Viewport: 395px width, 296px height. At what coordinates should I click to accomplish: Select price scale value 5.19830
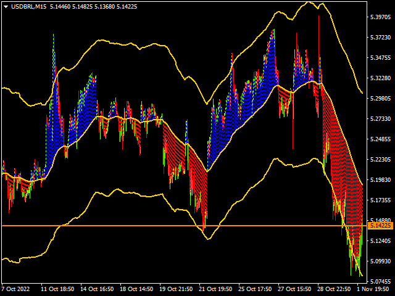point(380,179)
